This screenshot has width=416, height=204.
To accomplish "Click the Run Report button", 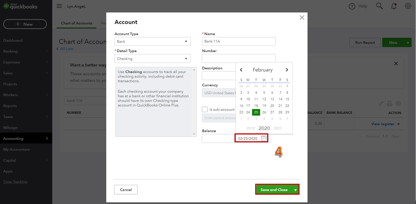I will (x=365, y=43).
